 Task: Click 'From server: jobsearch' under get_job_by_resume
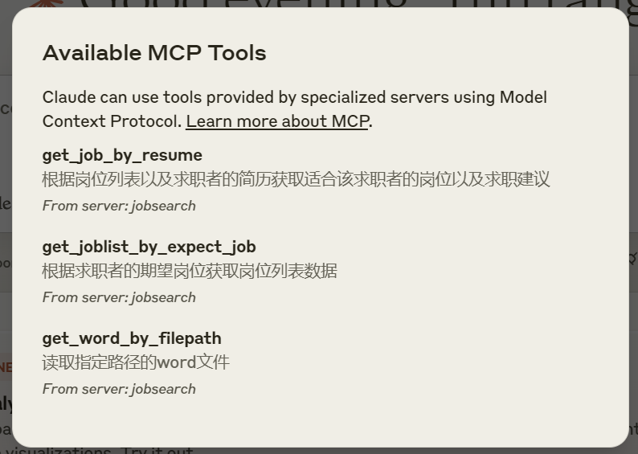point(119,206)
